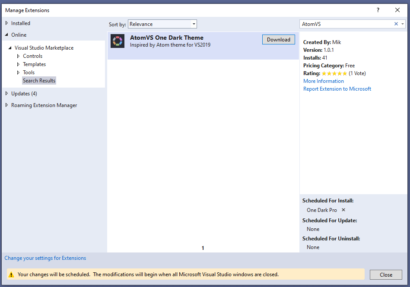Click the AtomVS One Dark Theme icon

(118, 41)
